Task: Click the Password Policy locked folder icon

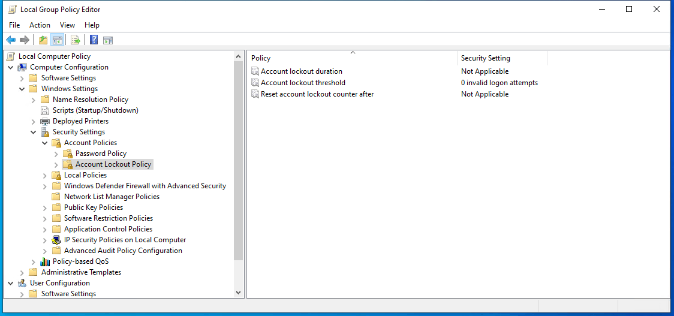Action: pos(68,154)
